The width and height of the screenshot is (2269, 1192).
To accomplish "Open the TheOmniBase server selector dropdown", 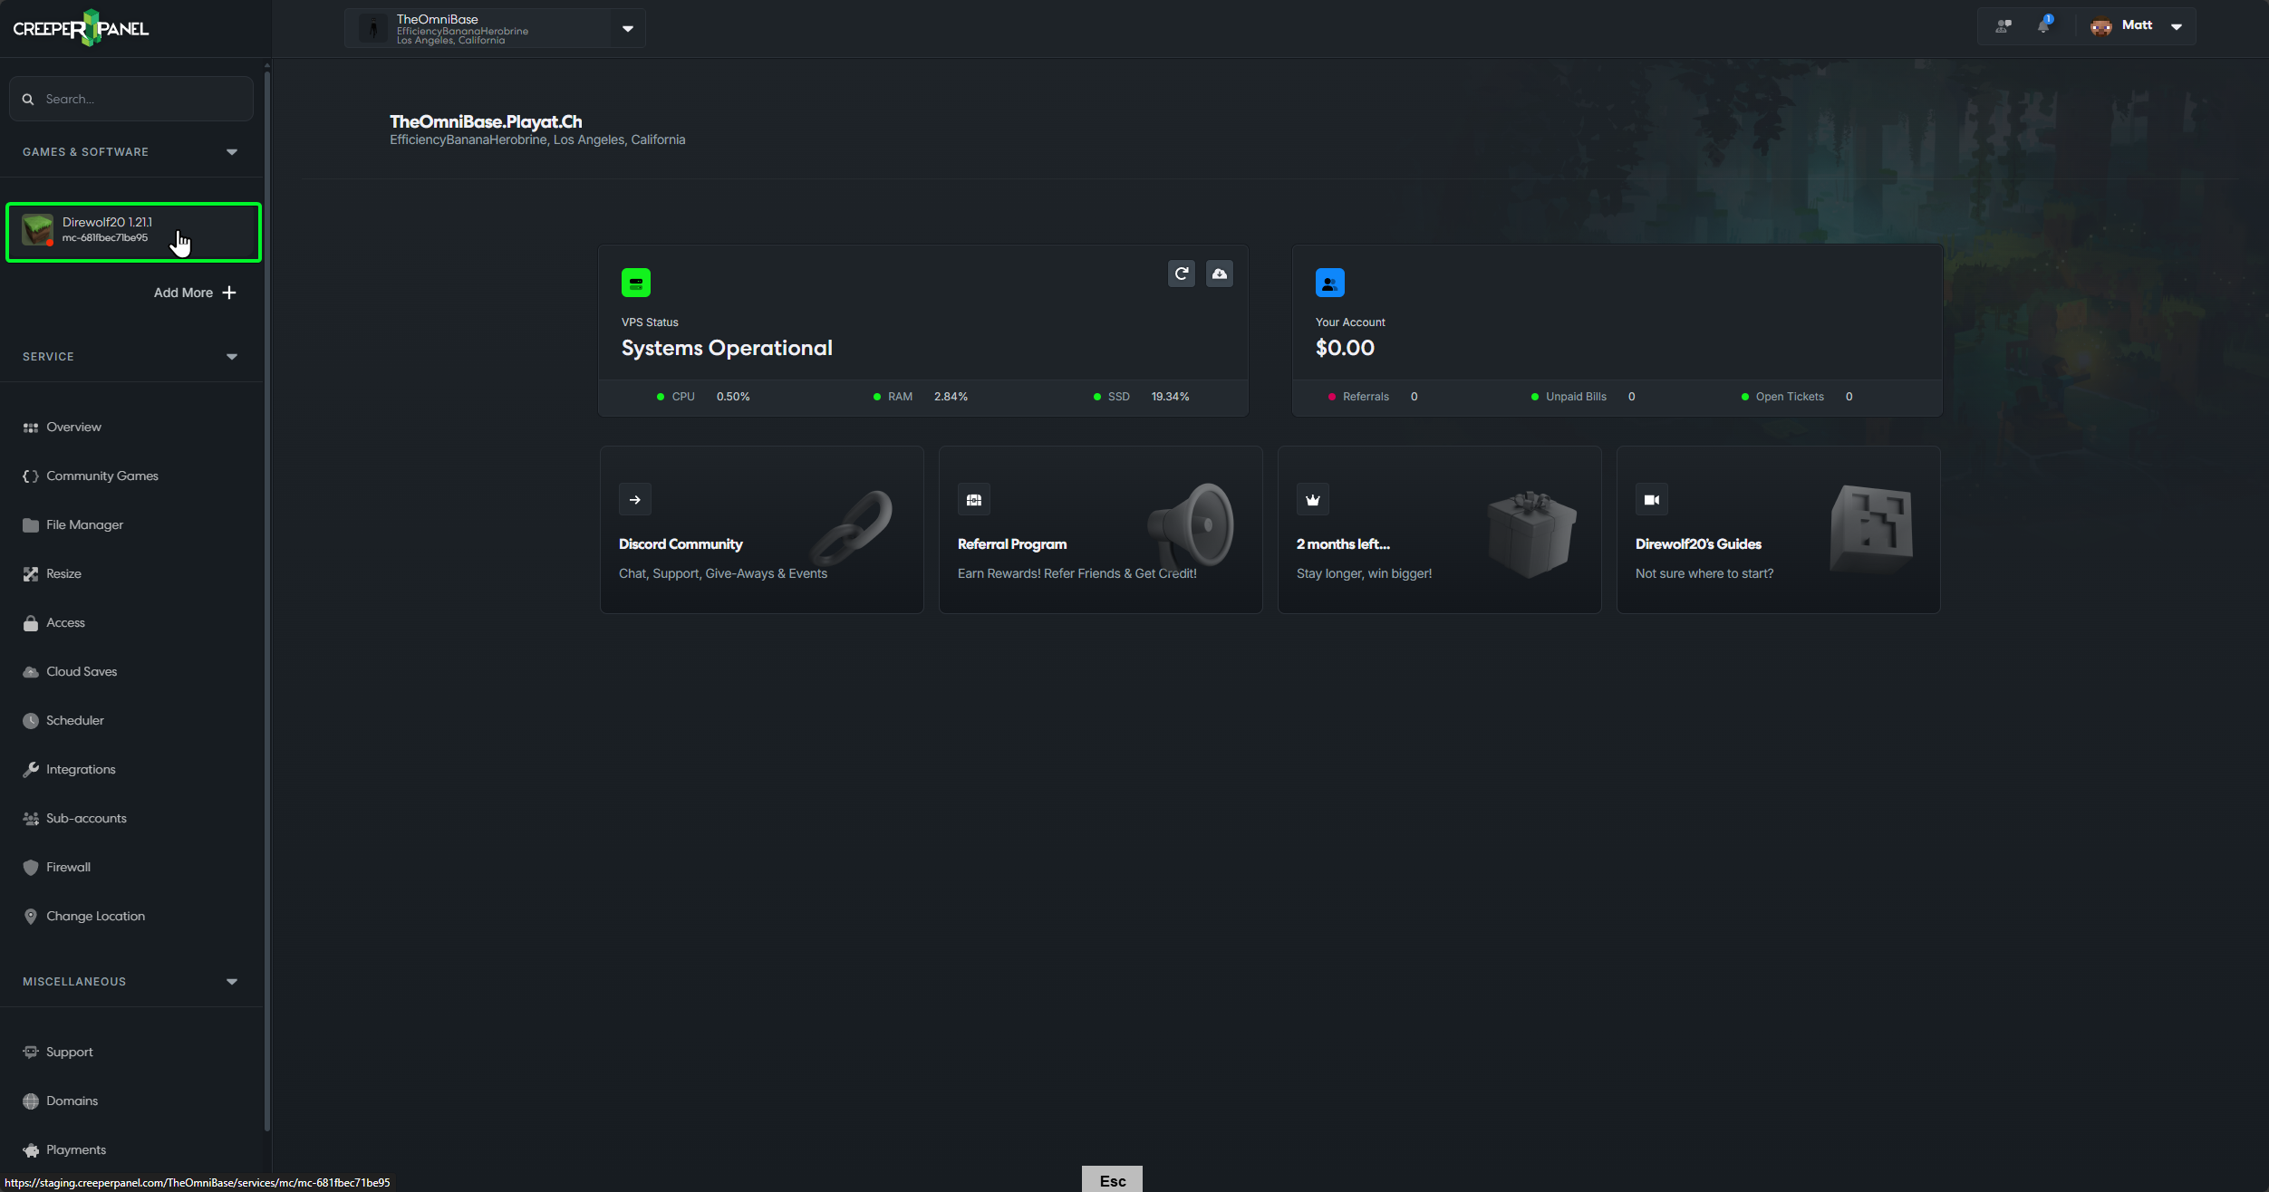I will pyautogui.click(x=626, y=28).
